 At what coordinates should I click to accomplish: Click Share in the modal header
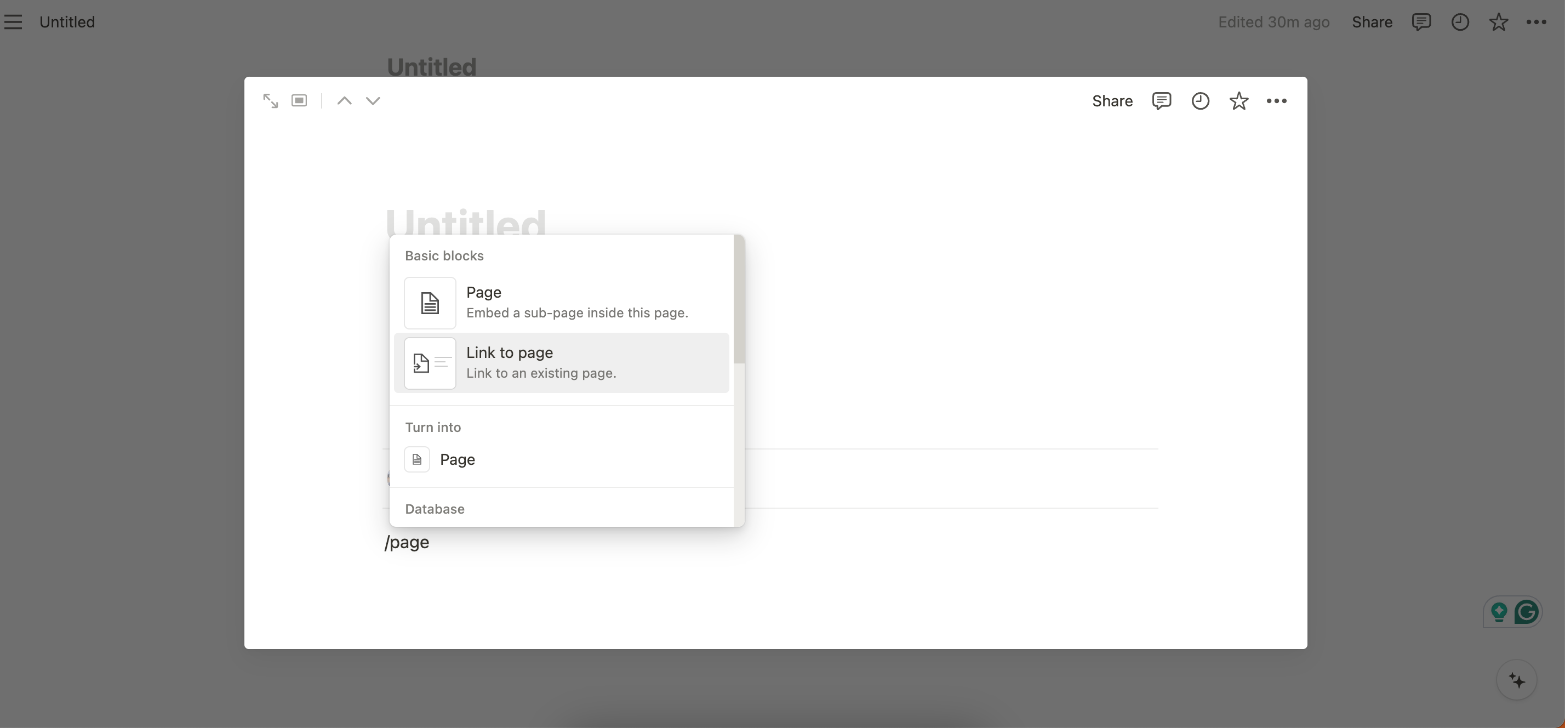pyautogui.click(x=1112, y=101)
